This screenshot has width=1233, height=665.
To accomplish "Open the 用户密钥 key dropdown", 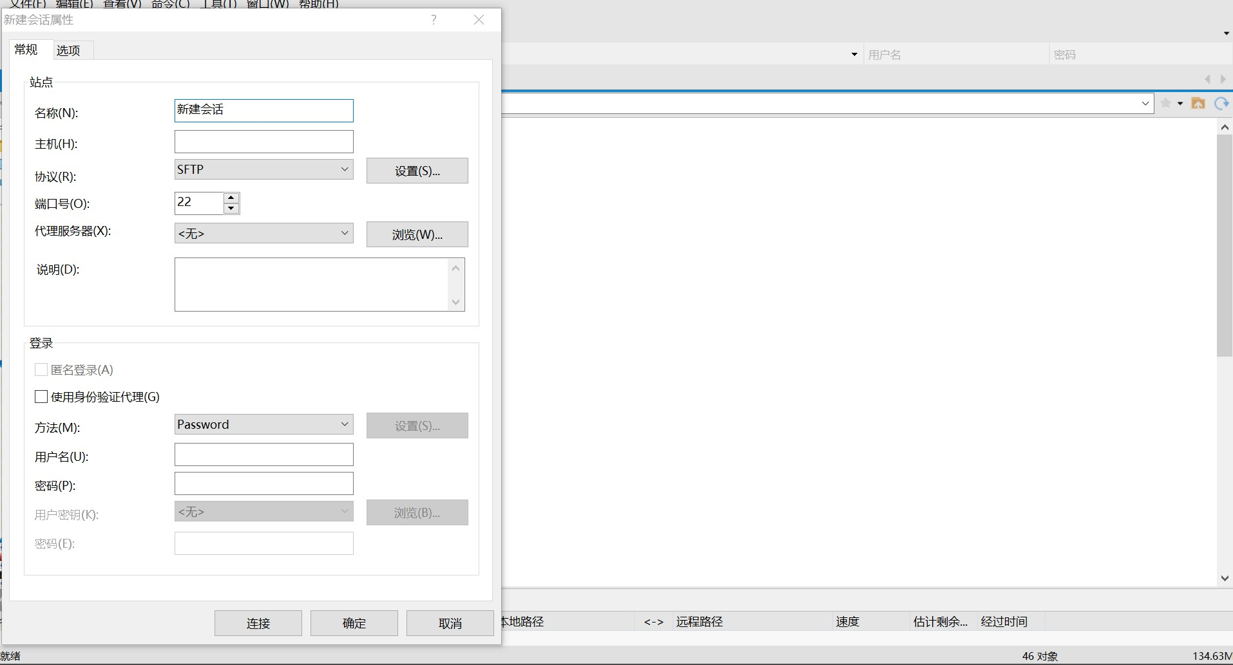I will coord(264,511).
